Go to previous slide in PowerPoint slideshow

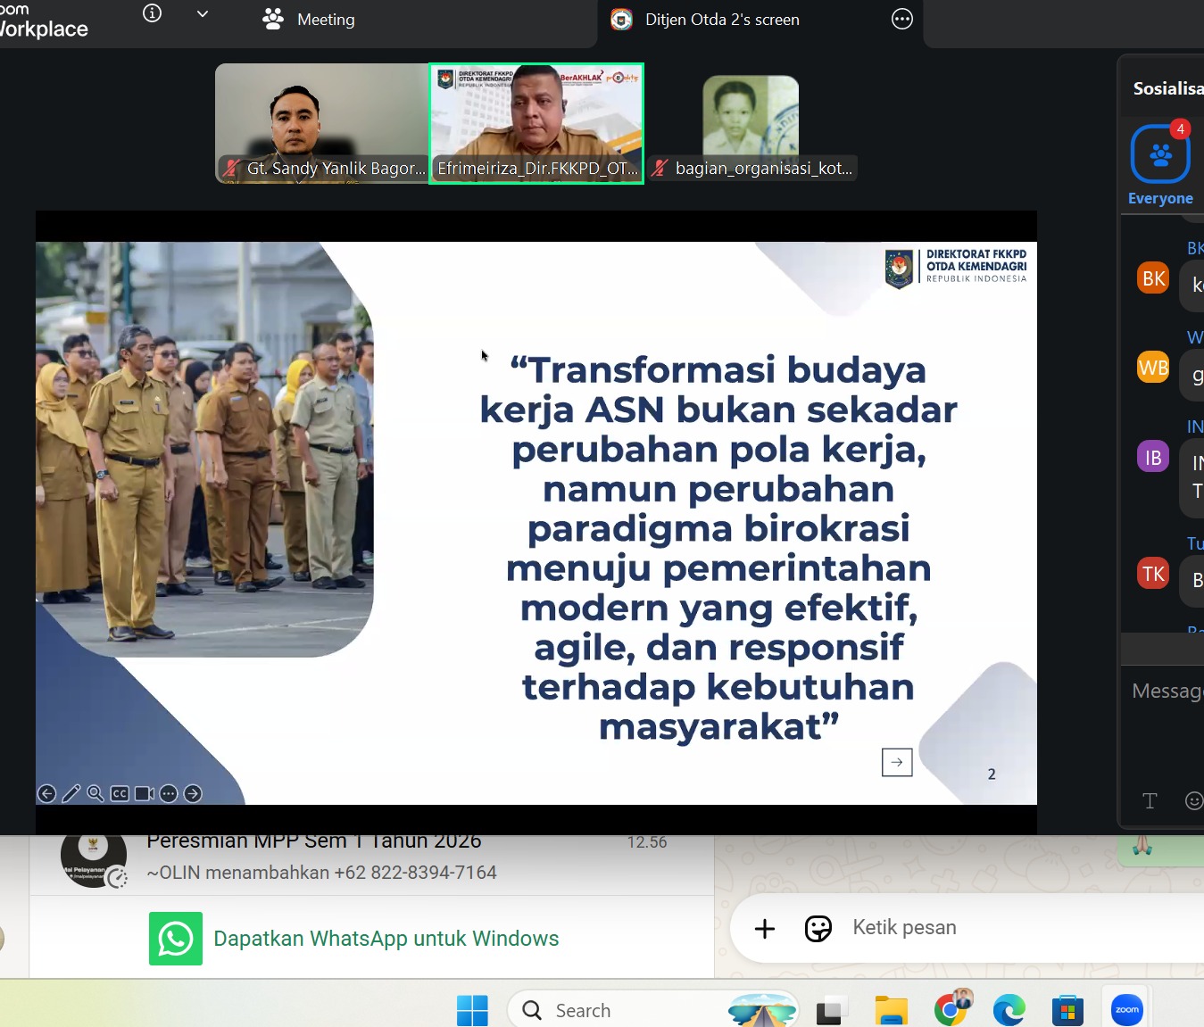tap(47, 793)
